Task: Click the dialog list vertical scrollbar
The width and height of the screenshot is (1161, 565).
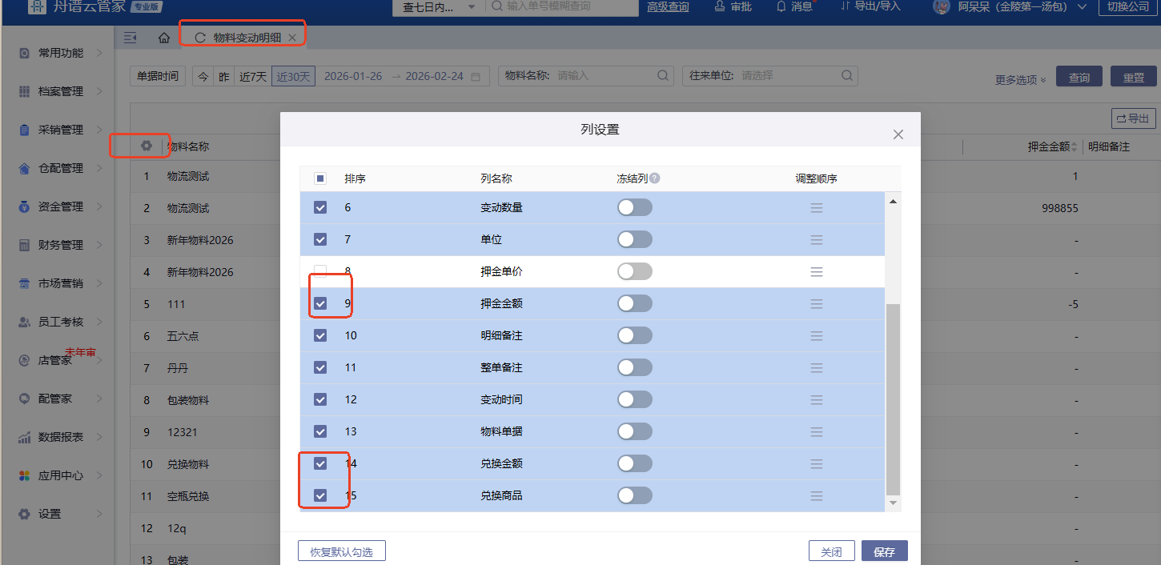Action: click(893, 399)
